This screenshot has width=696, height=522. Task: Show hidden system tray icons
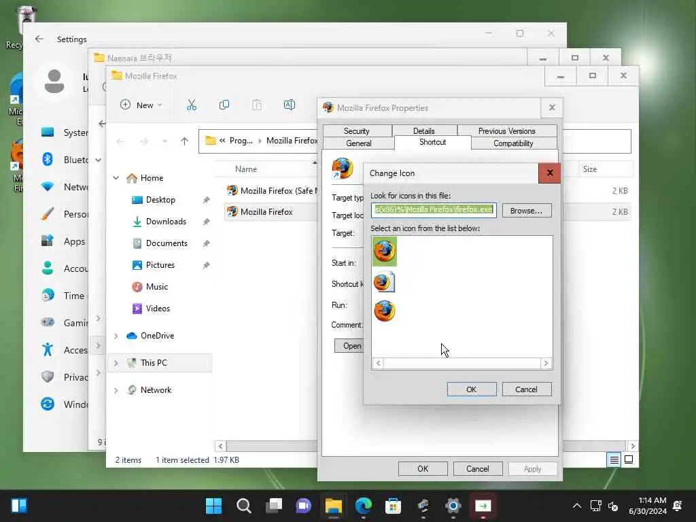tap(576, 506)
